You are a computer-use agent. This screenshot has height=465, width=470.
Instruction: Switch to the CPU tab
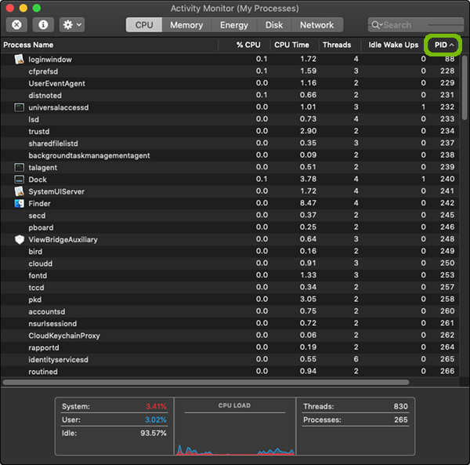pyautogui.click(x=144, y=25)
